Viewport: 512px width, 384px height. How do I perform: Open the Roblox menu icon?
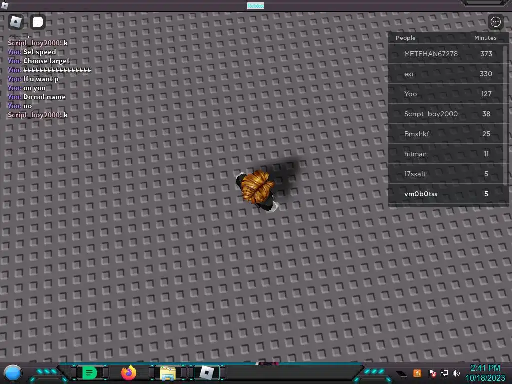click(x=15, y=22)
